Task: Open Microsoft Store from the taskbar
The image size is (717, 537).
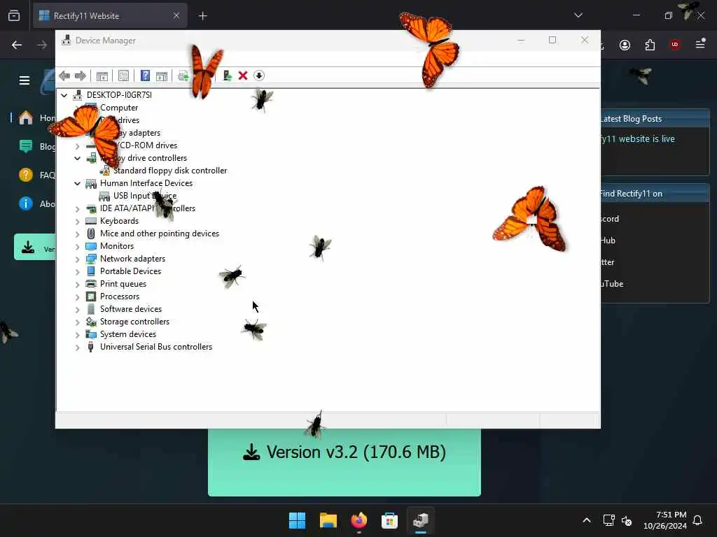Action: pos(389,520)
